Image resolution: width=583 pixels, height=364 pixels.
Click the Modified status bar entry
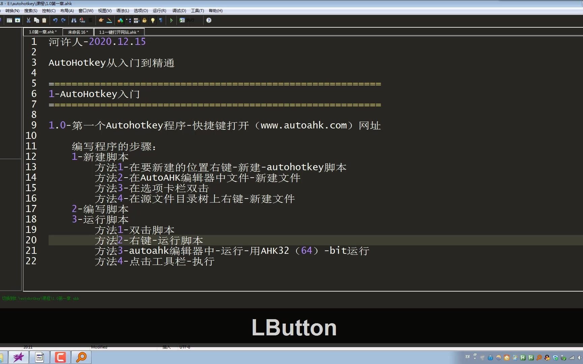click(x=99, y=347)
